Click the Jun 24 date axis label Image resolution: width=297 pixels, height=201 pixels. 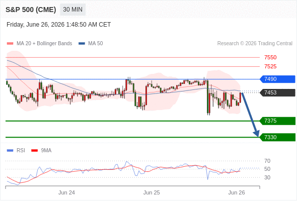pyautogui.click(x=66, y=192)
